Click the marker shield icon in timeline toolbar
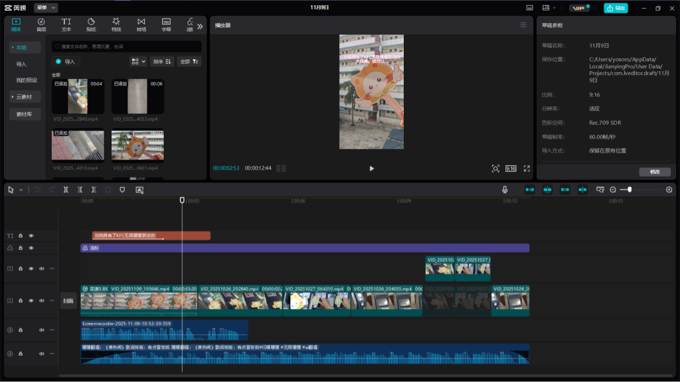Screen dimensions: 680x382 [x=122, y=190]
